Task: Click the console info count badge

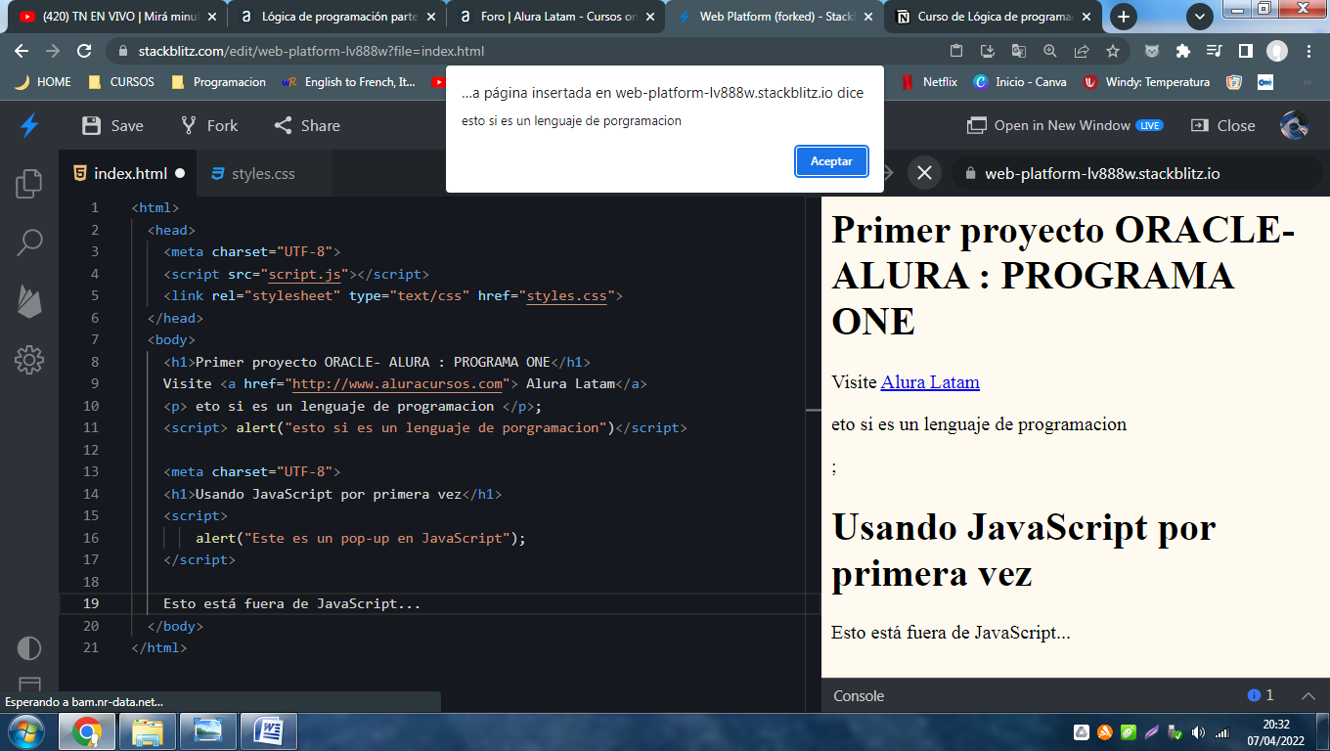Action: pyautogui.click(x=1261, y=695)
